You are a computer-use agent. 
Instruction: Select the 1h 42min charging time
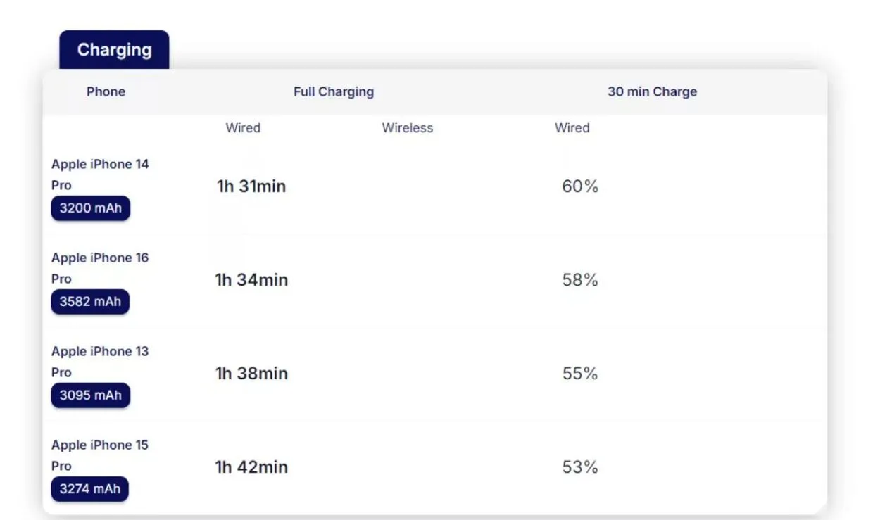tap(251, 467)
